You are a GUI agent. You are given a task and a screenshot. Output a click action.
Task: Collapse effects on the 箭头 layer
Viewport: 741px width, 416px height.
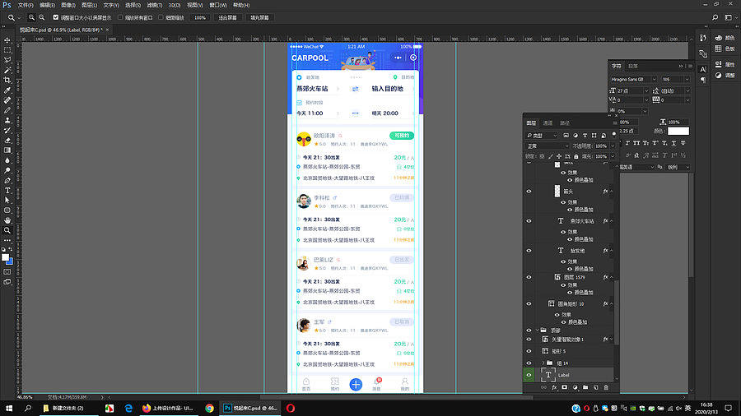click(611, 192)
